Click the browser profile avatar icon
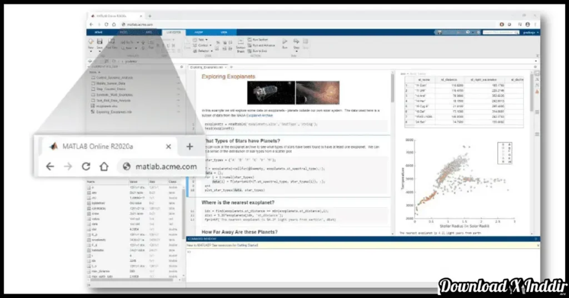This screenshot has height=298, width=569. click(528, 24)
